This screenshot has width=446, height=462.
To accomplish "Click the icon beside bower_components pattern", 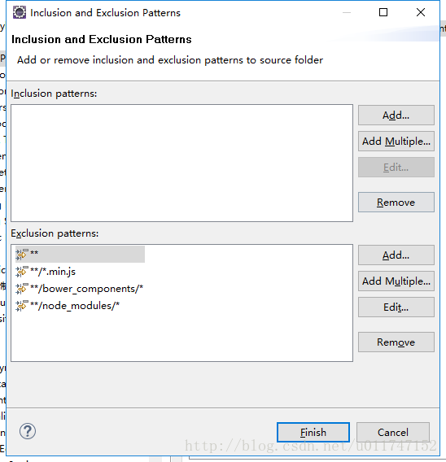I will pos(22,289).
